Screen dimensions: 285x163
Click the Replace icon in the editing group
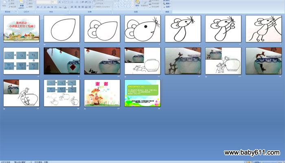[x=167, y=4]
